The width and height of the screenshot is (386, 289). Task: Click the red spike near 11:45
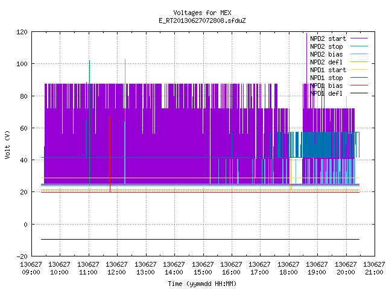110,154
